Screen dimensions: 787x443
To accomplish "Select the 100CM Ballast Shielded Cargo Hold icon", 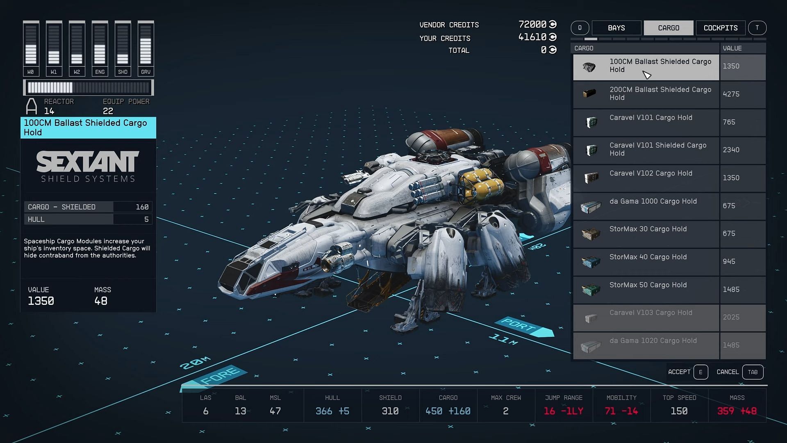I will [x=590, y=66].
